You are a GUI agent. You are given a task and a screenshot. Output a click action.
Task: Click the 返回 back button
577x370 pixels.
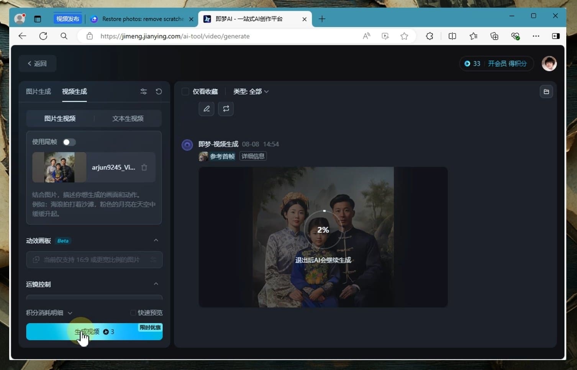click(37, 63)
